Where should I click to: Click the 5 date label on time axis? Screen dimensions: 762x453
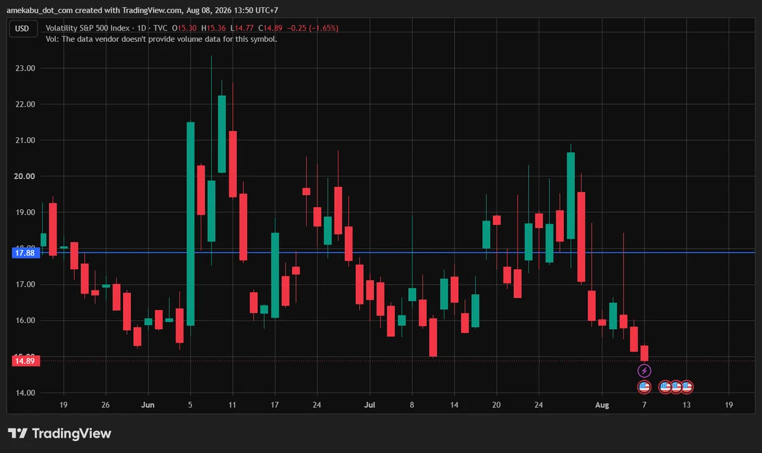[x=190, y=405]
